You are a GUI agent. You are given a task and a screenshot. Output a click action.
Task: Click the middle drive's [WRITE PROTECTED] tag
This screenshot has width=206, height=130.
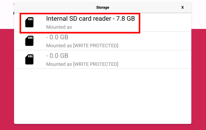[x=95, y=46]
